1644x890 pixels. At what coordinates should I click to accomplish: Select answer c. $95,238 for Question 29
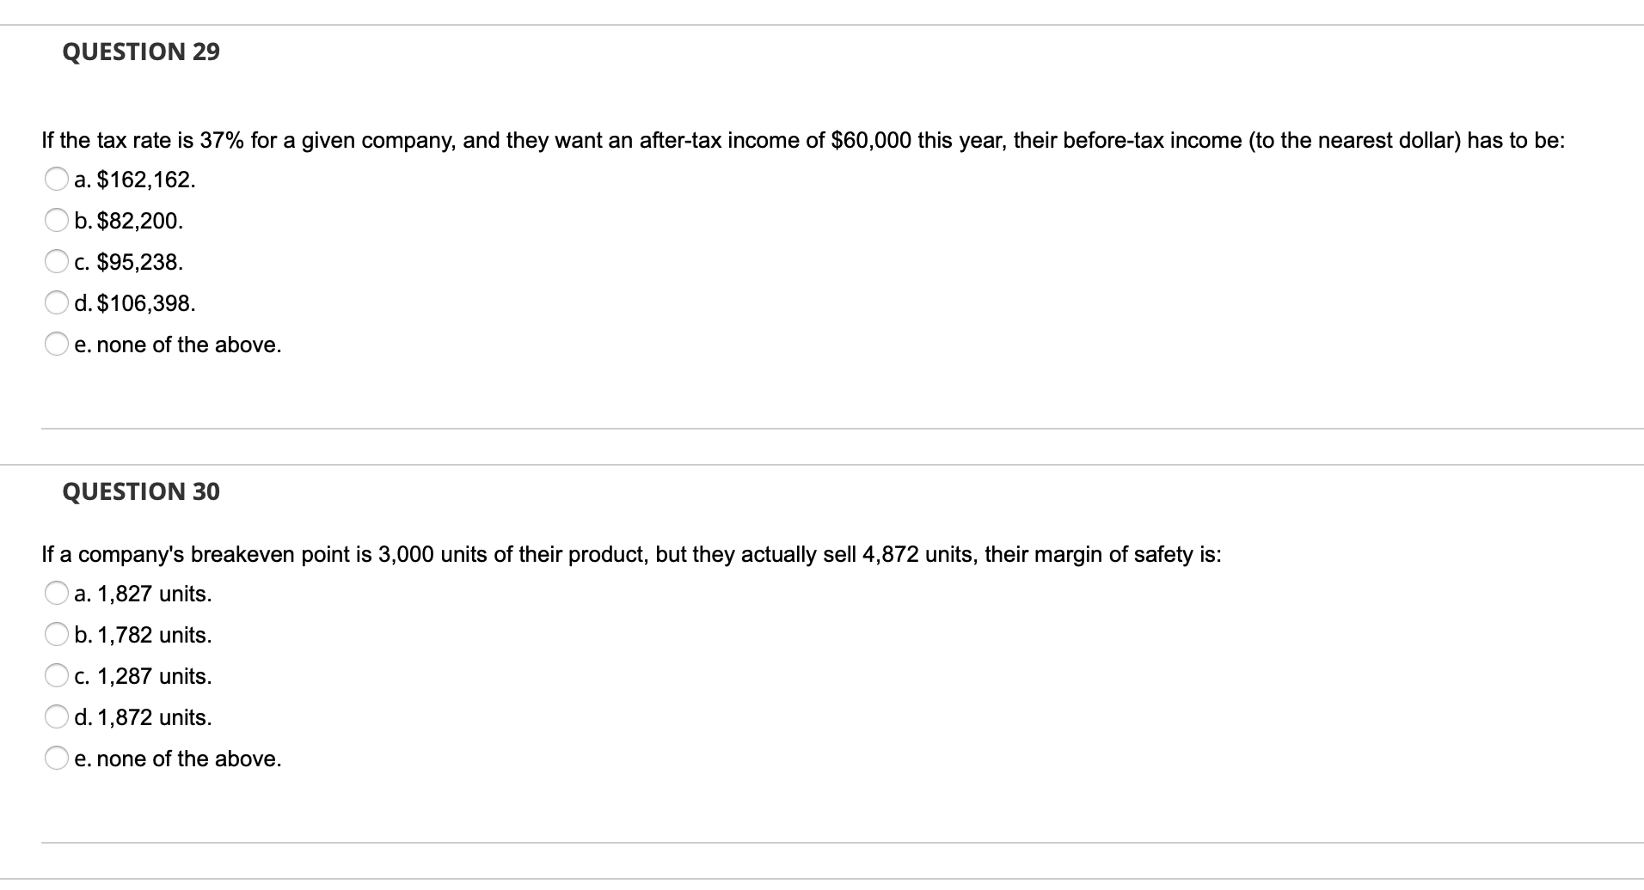[x=56, y=261]
